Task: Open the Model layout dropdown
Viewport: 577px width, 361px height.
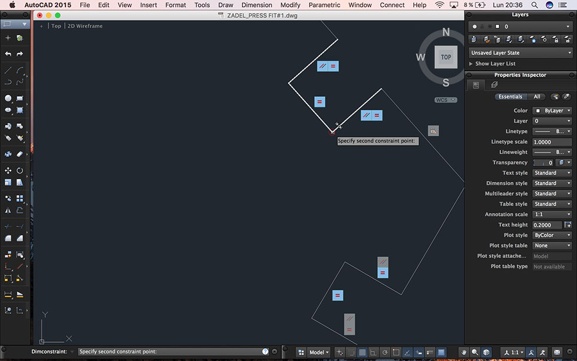Action: [319, 352]
